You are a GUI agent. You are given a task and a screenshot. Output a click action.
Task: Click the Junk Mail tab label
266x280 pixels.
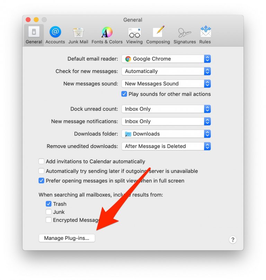click(x=78, y=42)
